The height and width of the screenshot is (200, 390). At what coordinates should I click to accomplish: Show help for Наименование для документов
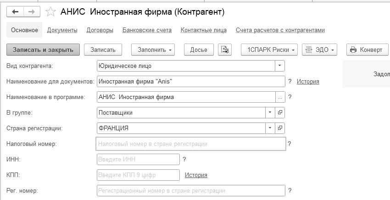point(290,81)
